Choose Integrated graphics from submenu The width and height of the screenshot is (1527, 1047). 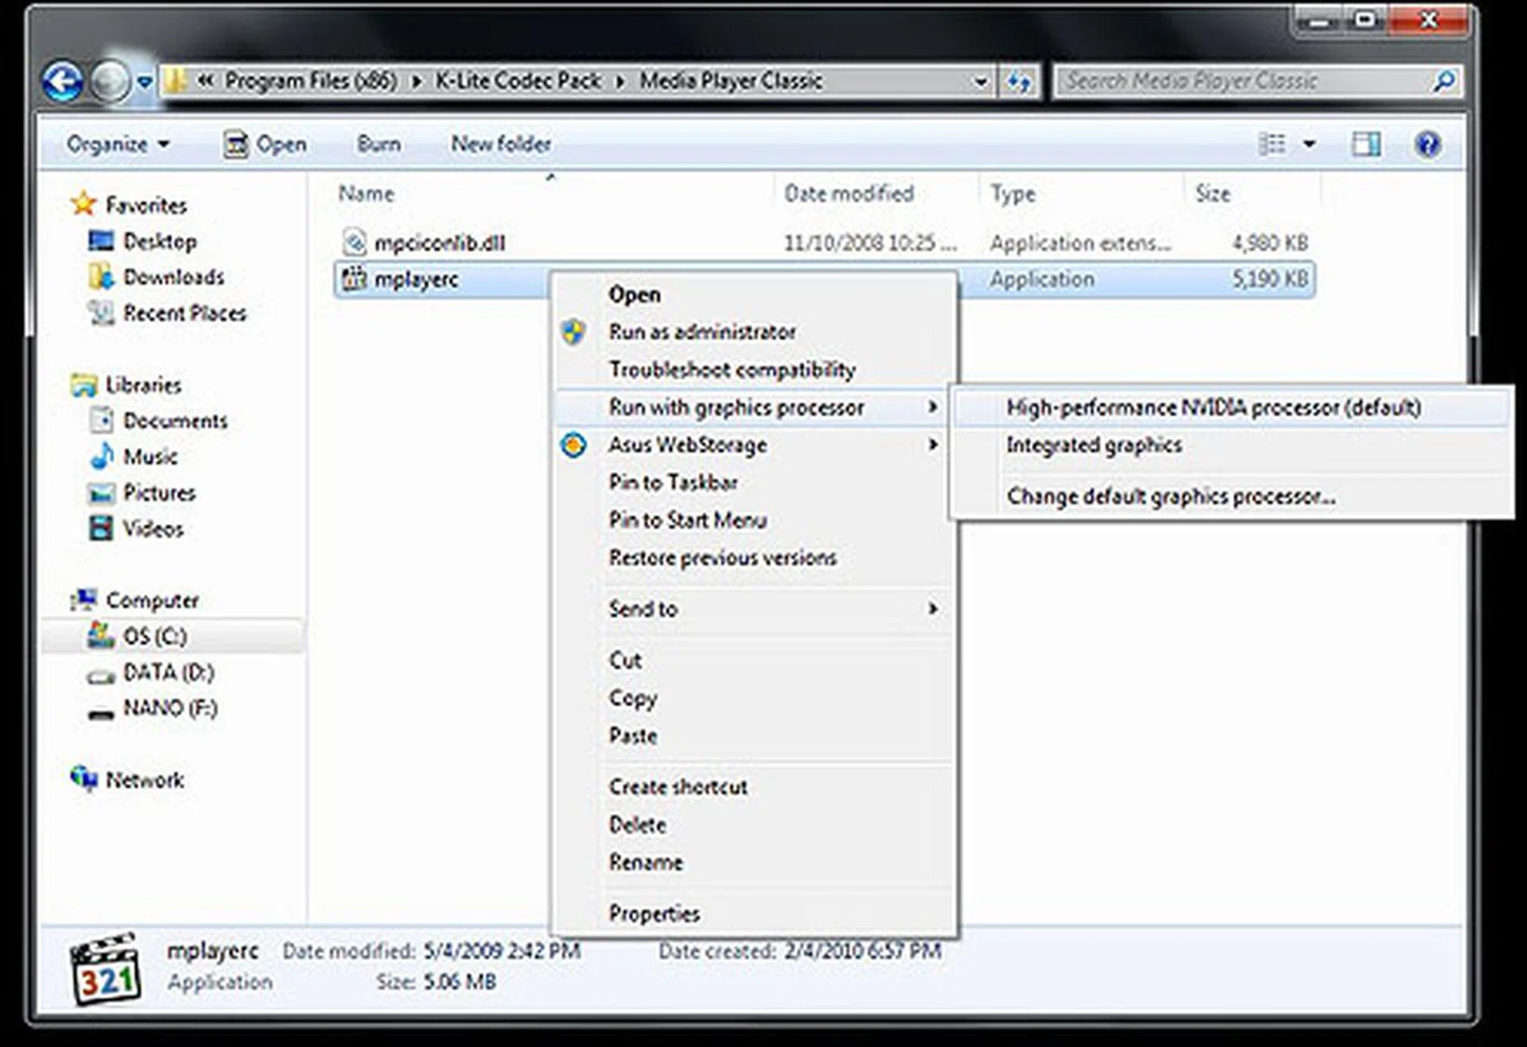(1094, 445)
